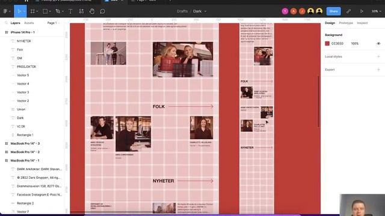This screenshot has height=216, width=385.
Task: Open Move tool options dropdown arrow
Action: (x=24, y=11)
